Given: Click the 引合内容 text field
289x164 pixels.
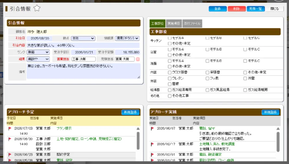Looking at the screenshot, I should (x=83, y=45).
